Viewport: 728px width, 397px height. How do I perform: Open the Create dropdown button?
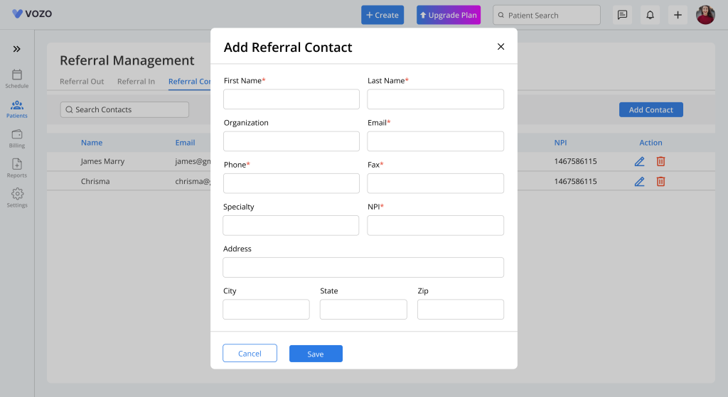tap(382, 15)
